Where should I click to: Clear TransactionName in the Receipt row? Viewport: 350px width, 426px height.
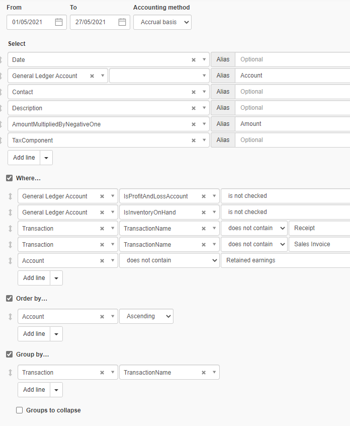pyautogui.click(x=204, y=229)
